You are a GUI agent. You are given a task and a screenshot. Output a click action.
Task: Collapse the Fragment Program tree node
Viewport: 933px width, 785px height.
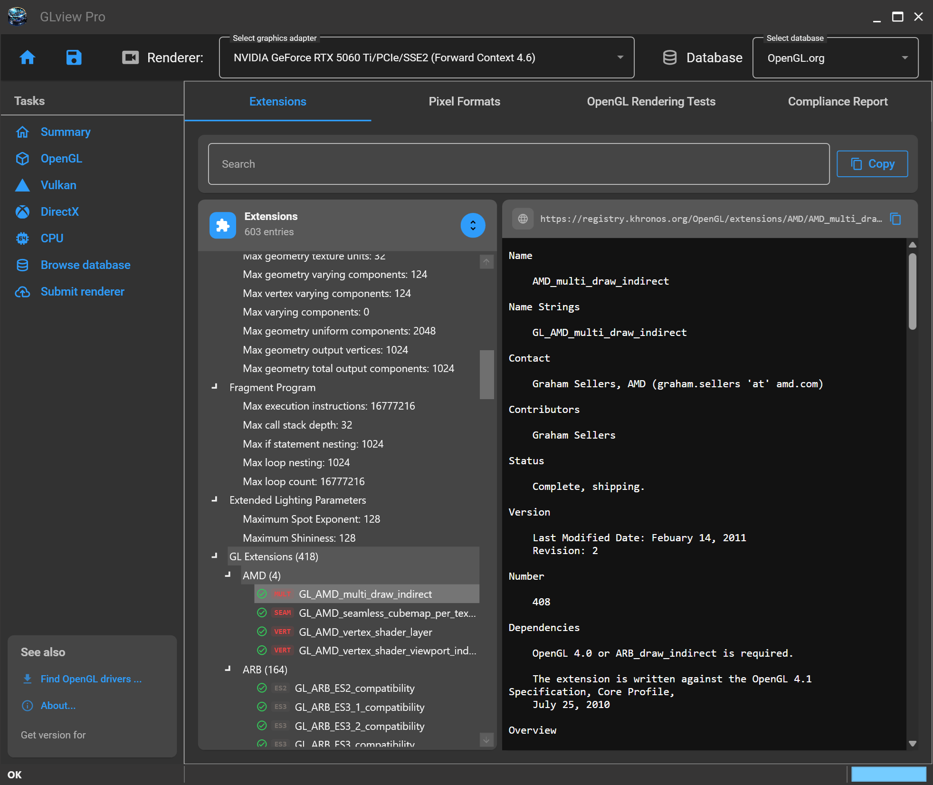[x=215, y=387]
